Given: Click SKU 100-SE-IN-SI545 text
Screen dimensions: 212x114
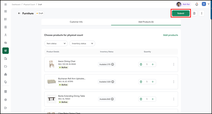Looking at the screenshot, I should click(67, 64).
